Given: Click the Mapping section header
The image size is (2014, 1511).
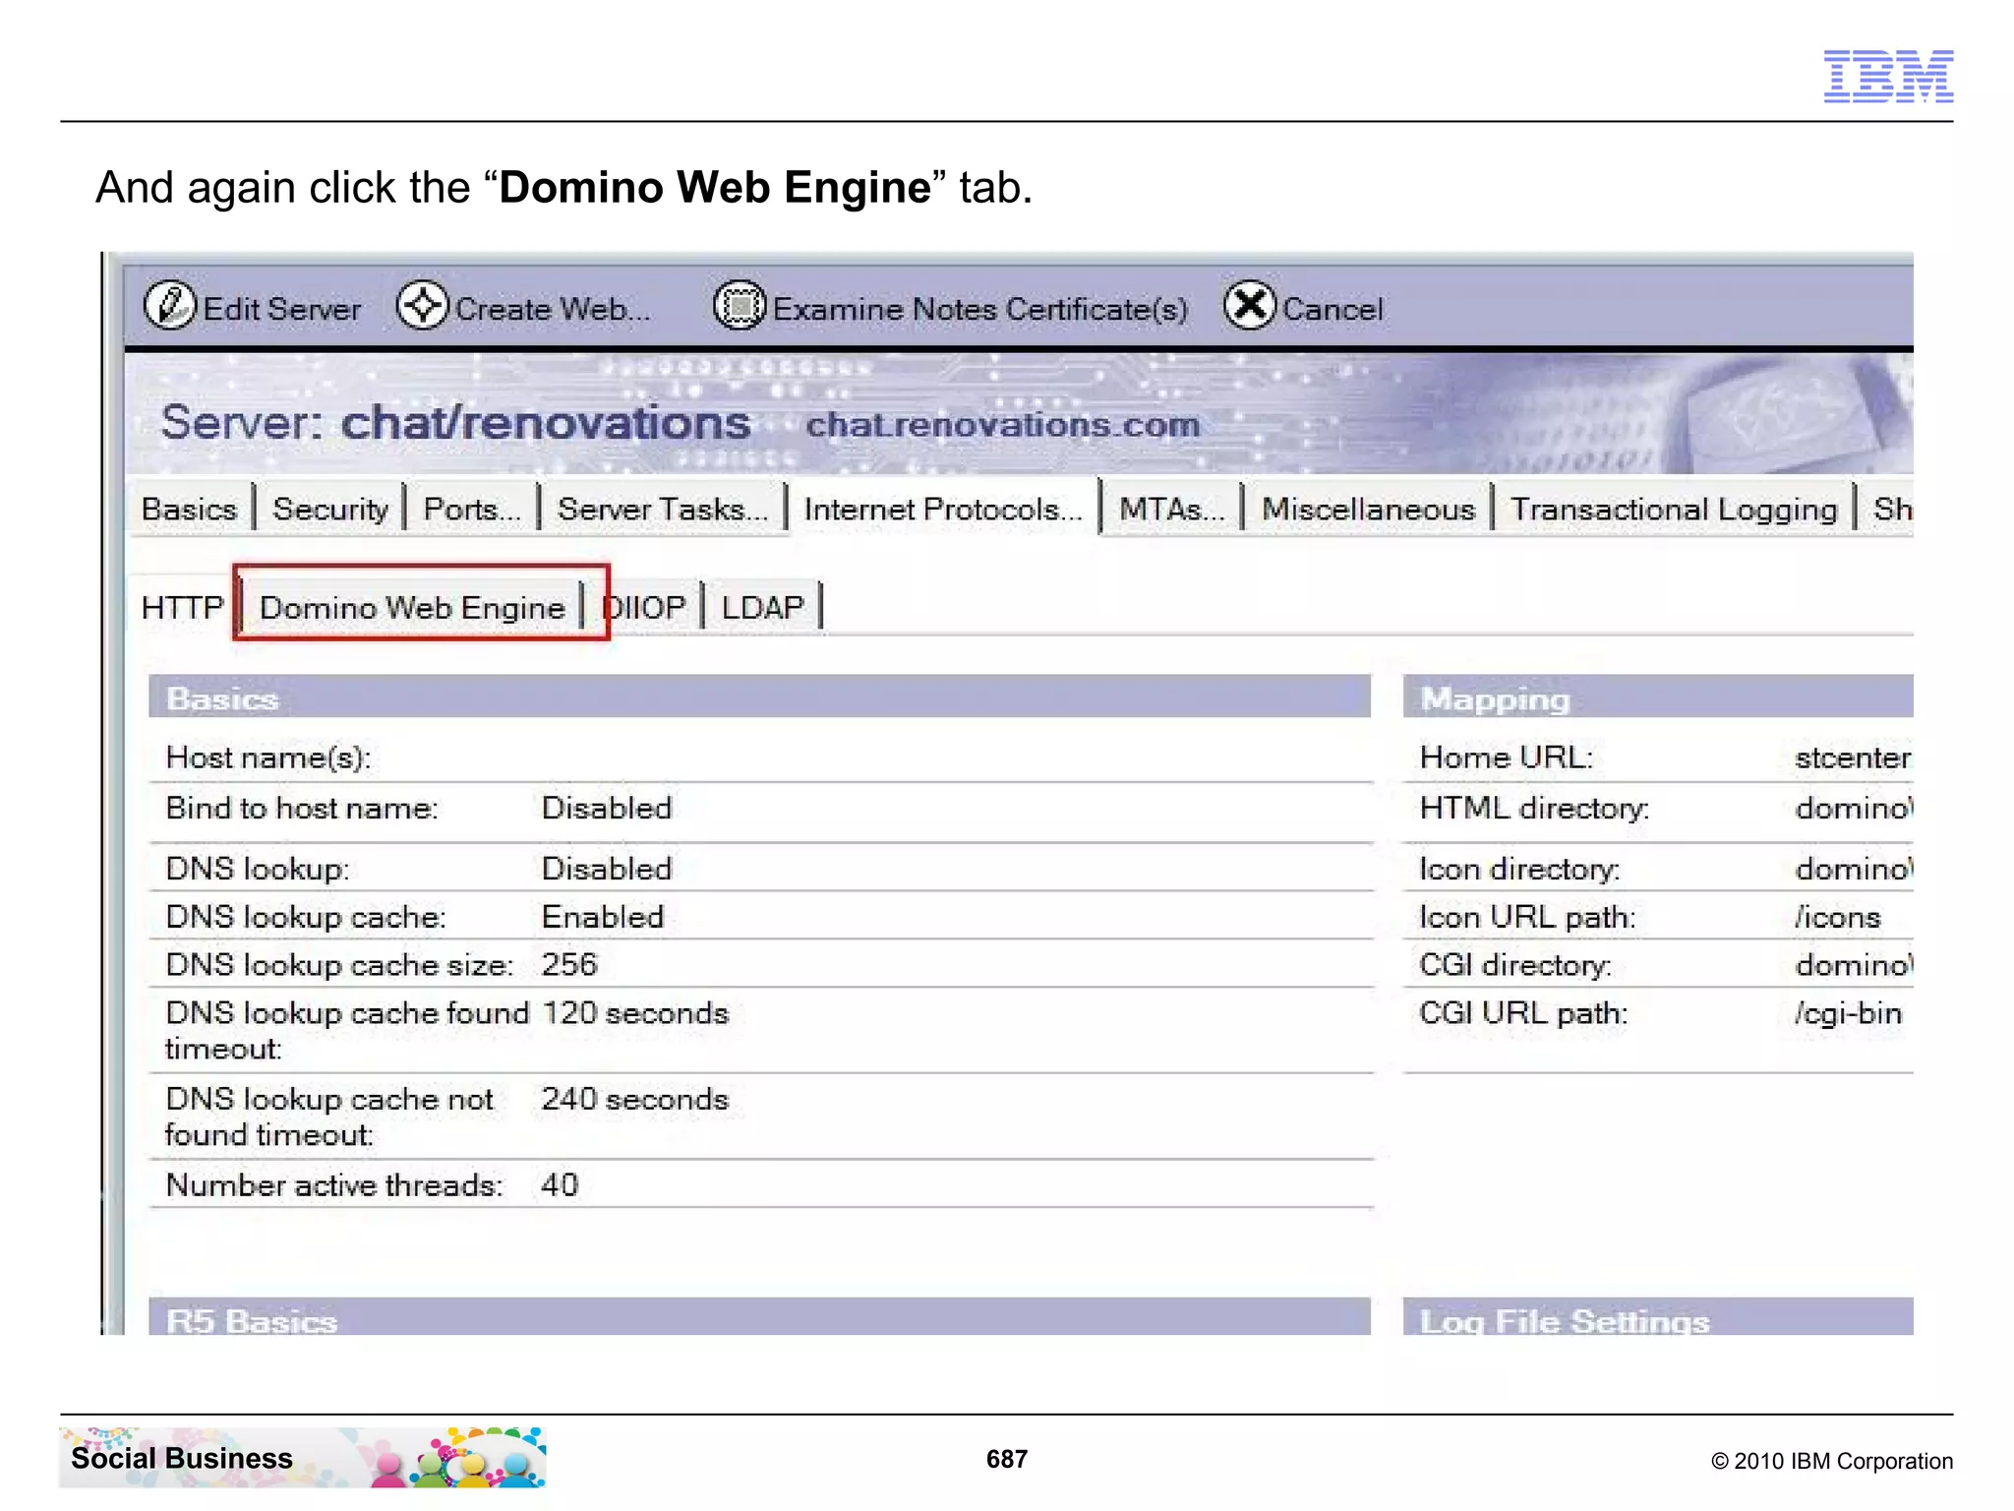Looking at the screenshot, I should pos(1658,697).
